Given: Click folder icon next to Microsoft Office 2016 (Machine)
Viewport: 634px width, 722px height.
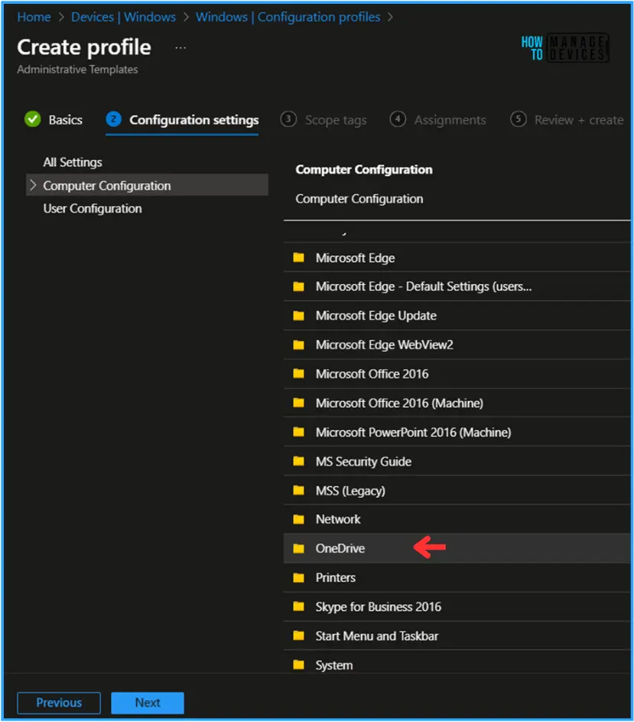Looking at the screenshot, I should coord(298,403).
